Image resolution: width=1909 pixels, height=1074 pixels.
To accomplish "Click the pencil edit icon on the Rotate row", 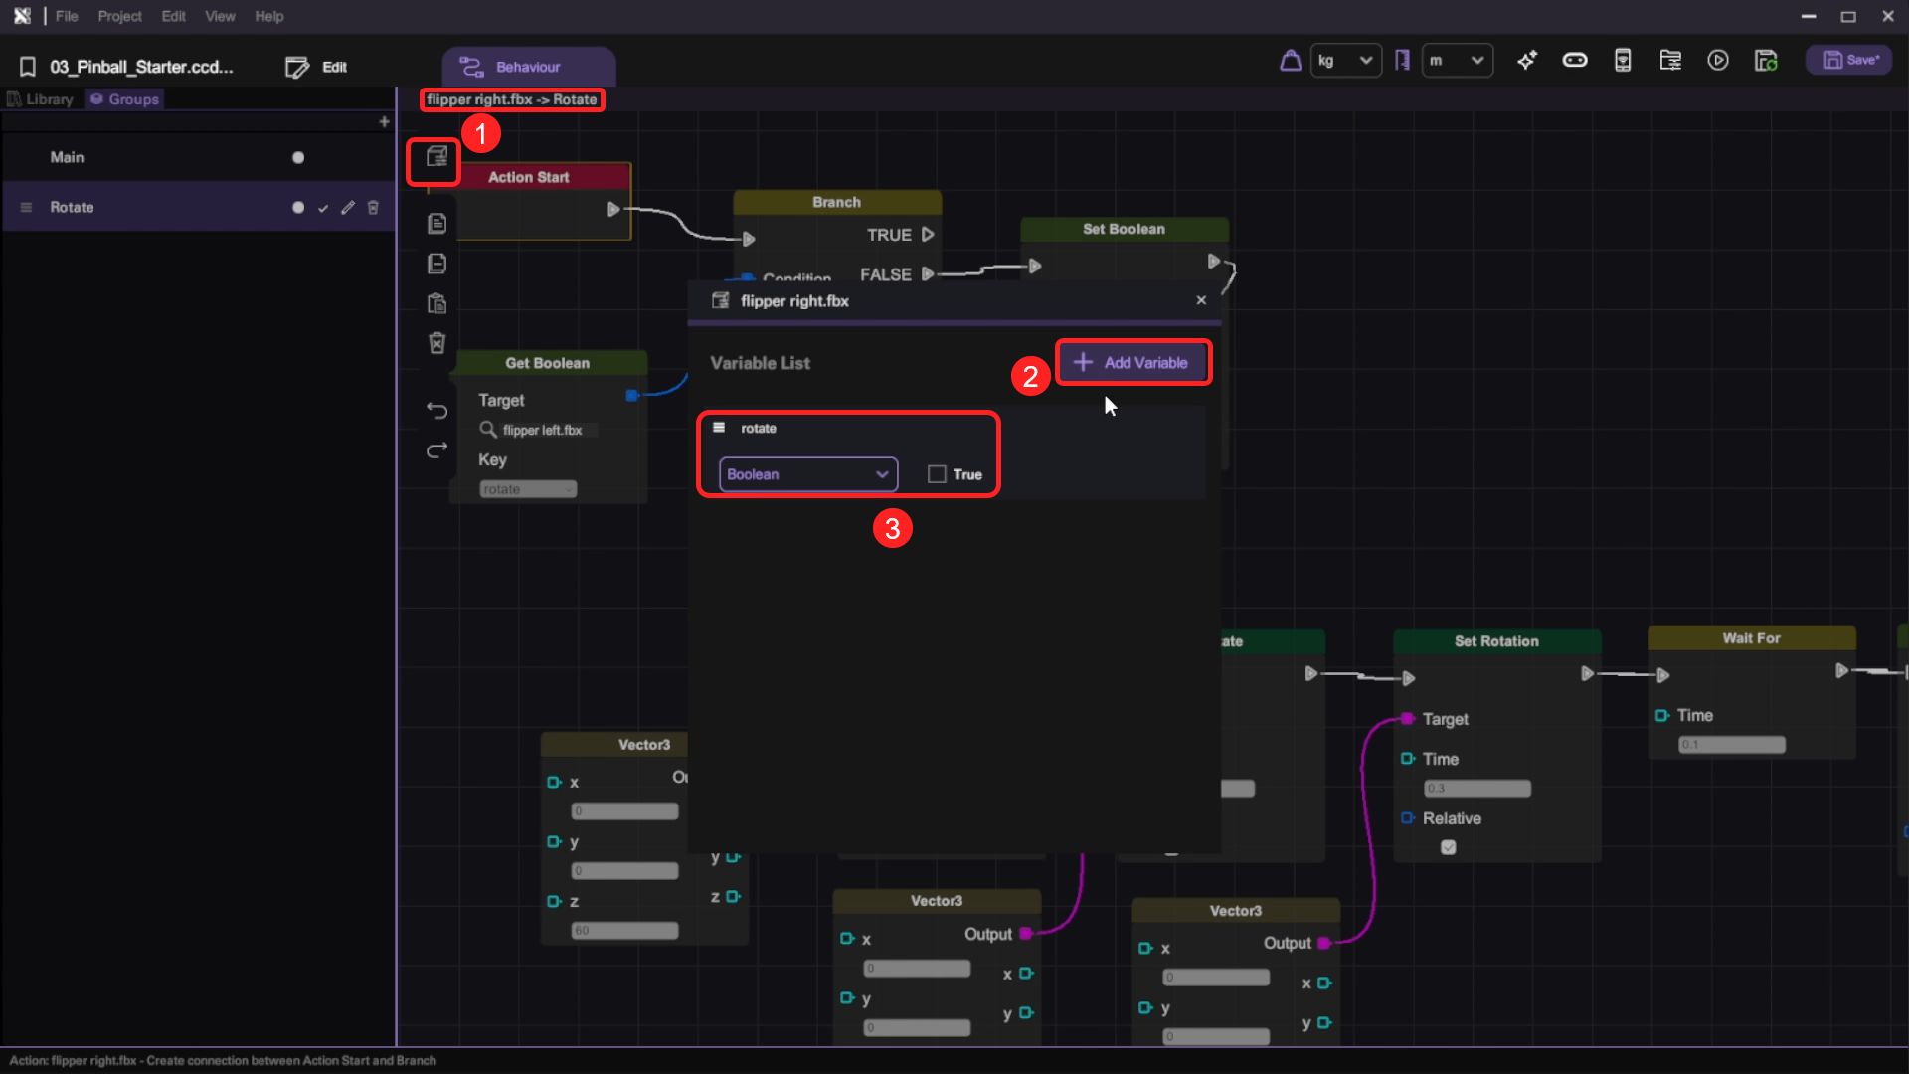I will tap(347, 208).
